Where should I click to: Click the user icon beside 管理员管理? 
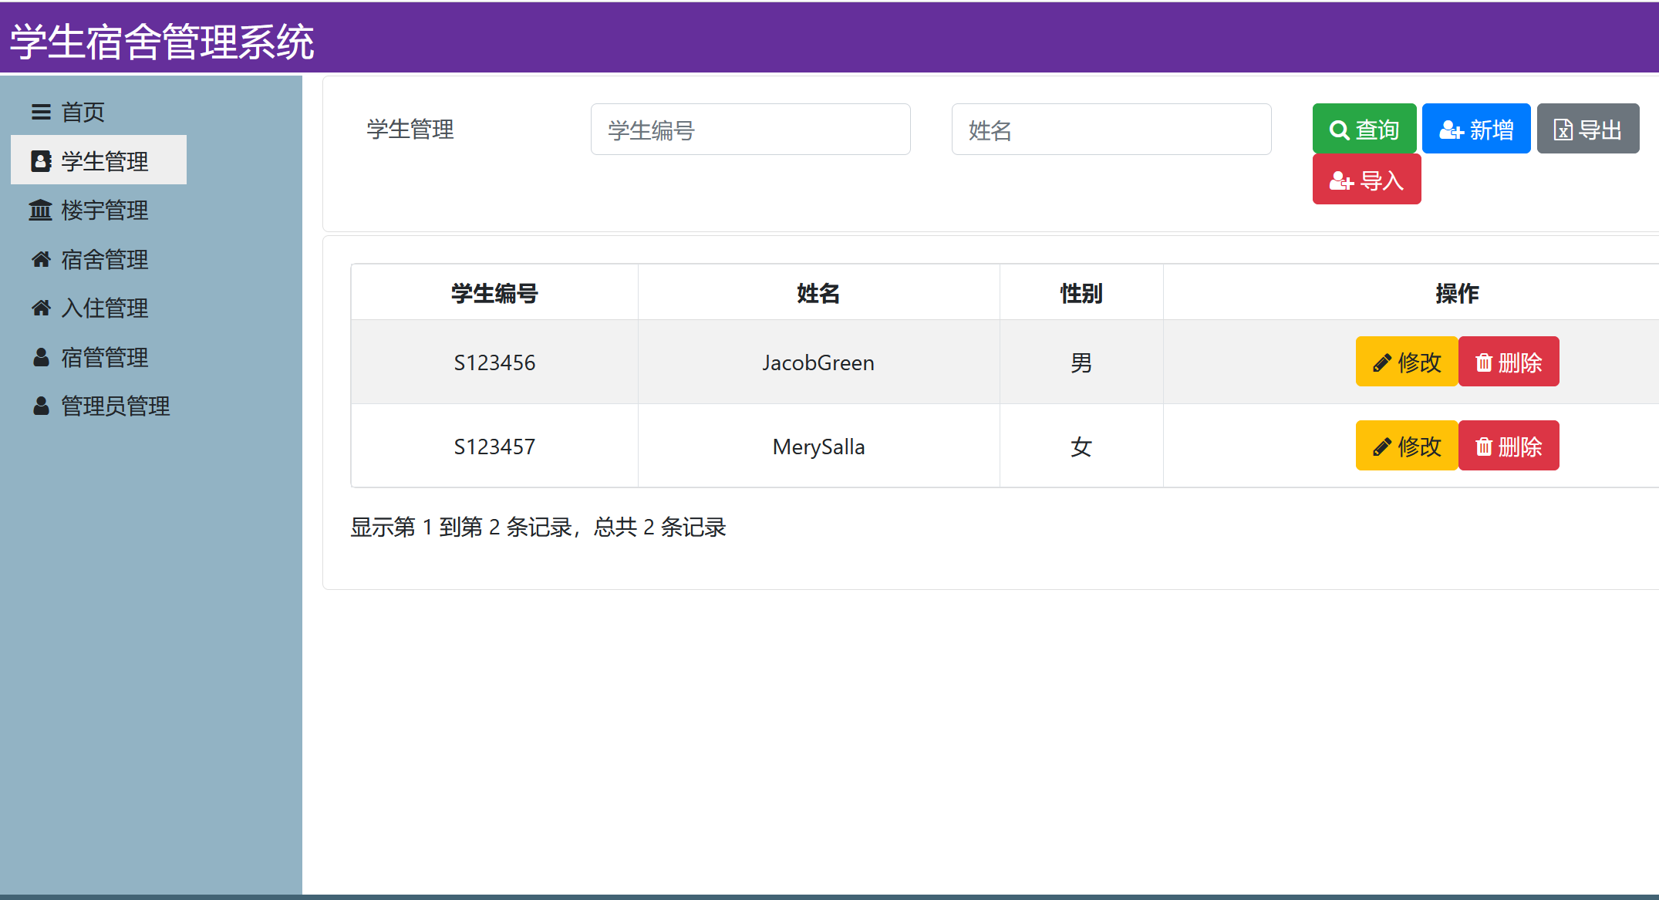pos(40,406)
